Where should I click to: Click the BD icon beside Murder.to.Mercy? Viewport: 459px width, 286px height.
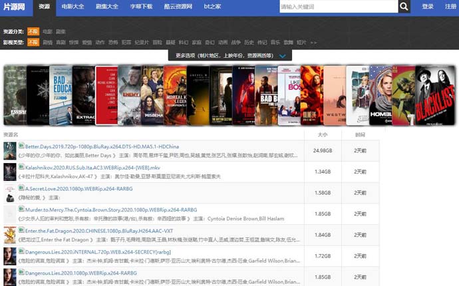pyautogui.click(x=21, y=209)
